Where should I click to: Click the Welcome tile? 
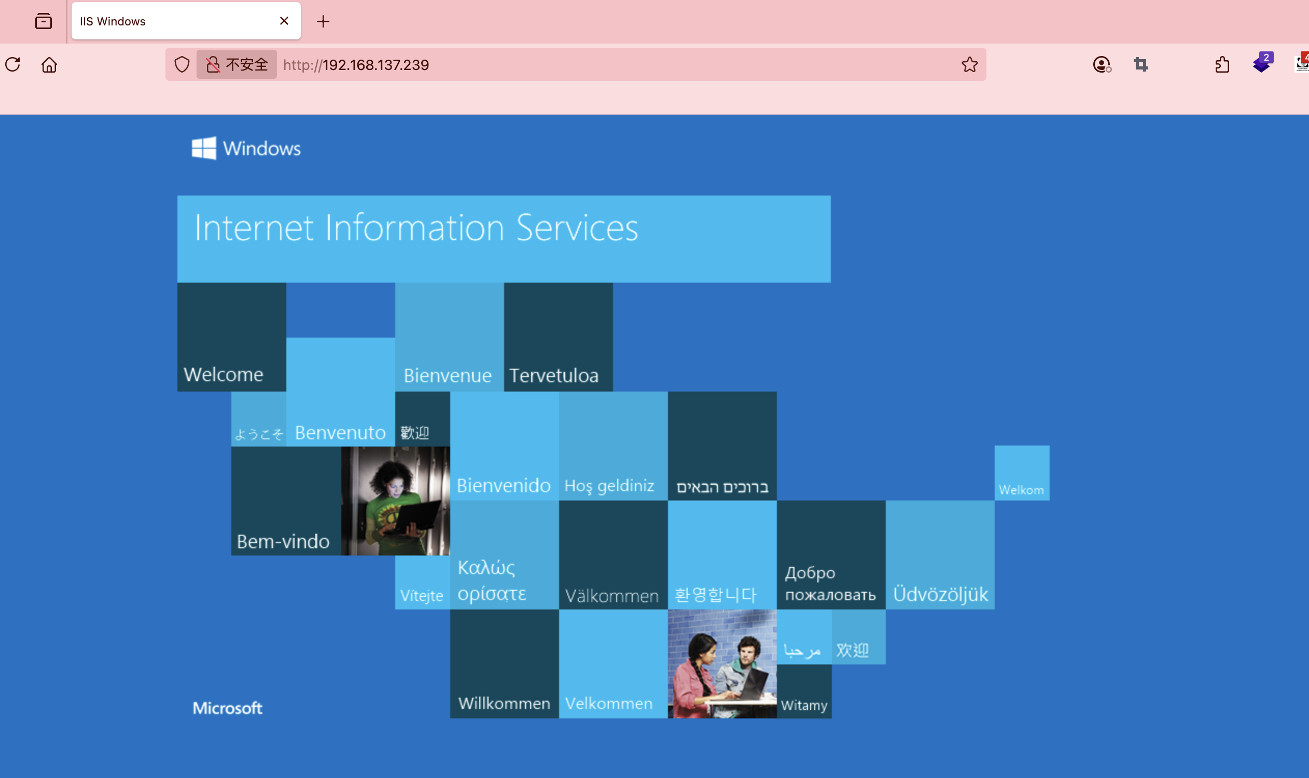pos(232,337)
